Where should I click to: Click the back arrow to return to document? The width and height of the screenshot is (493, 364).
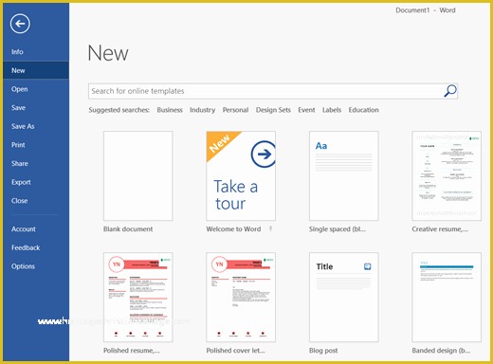(x=20, y=24)
